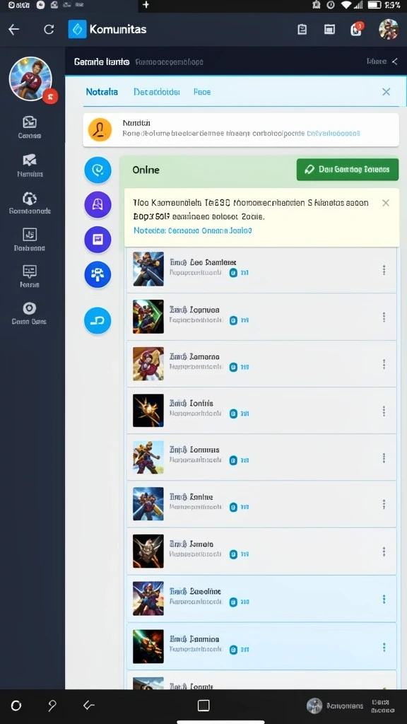The width and height of the screenshot is (407, 724).
Task: Tap the Komunitas title text
Action: point(118,29)
